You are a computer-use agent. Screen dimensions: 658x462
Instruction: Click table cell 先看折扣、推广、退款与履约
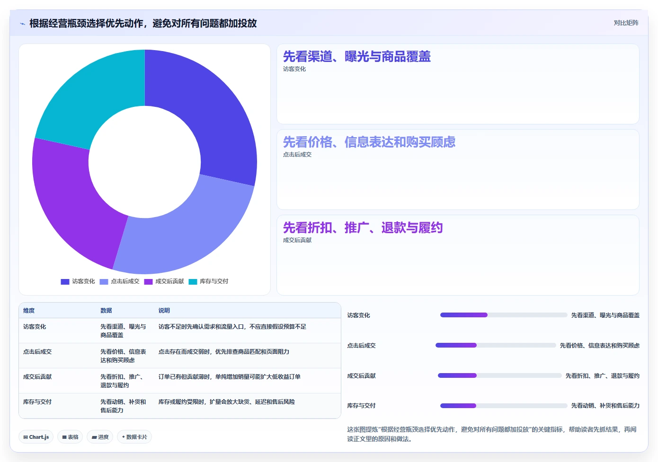pos(124,381)
